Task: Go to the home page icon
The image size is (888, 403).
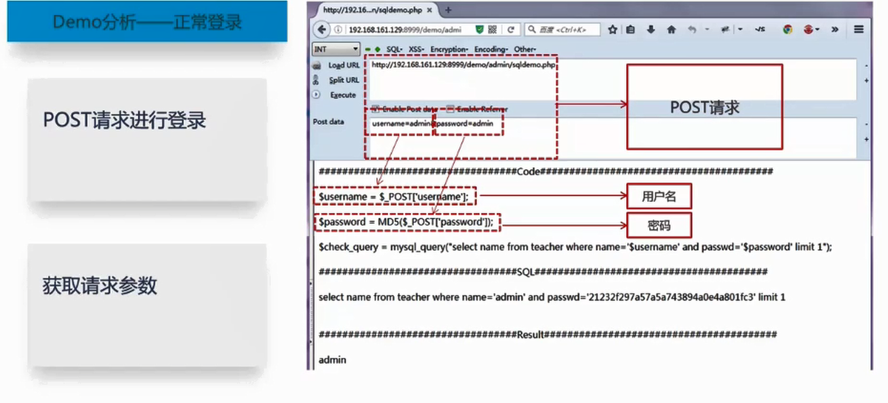Action: coord(671,30)
